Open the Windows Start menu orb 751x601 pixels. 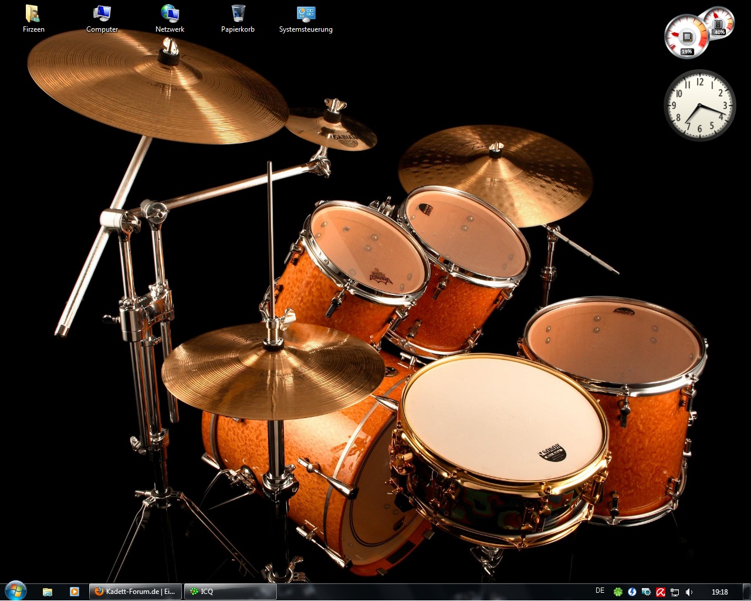[x=15, y=590]
